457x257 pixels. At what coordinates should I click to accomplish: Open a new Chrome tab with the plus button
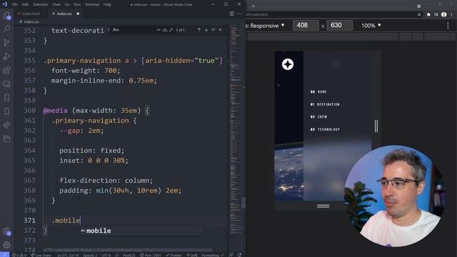[253, 6]
